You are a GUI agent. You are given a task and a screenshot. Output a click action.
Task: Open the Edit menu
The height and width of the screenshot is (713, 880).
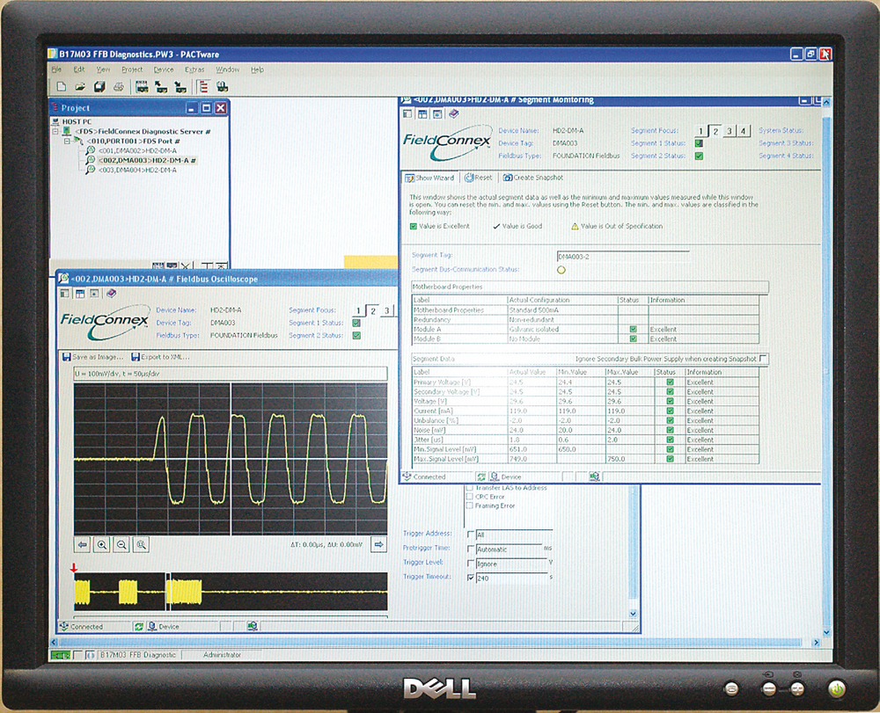79,69
